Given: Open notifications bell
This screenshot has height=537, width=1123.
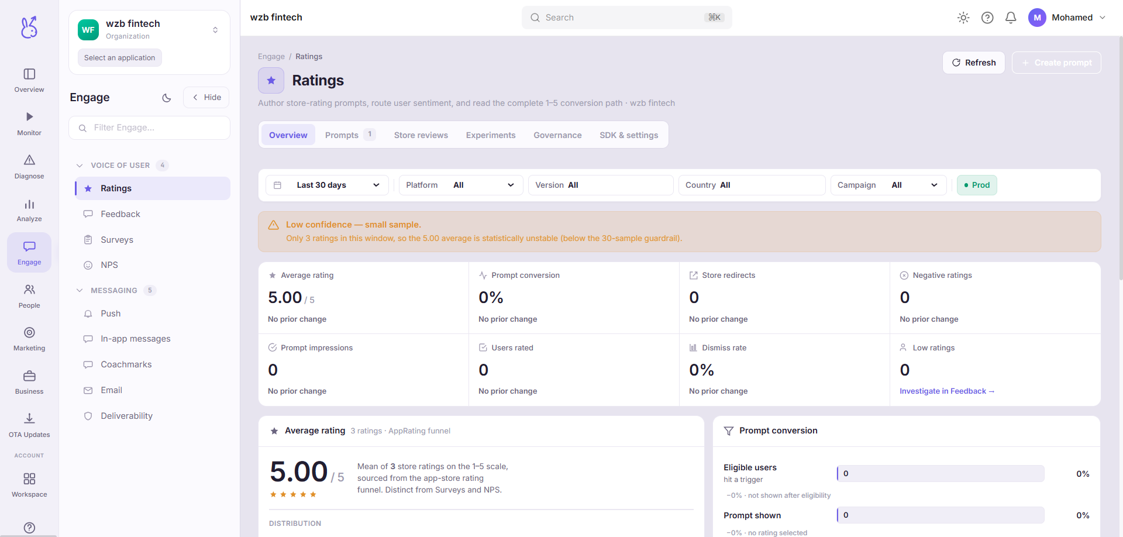Looking at the screenshot, I should pyautogui.click(x=1011, y=18).
